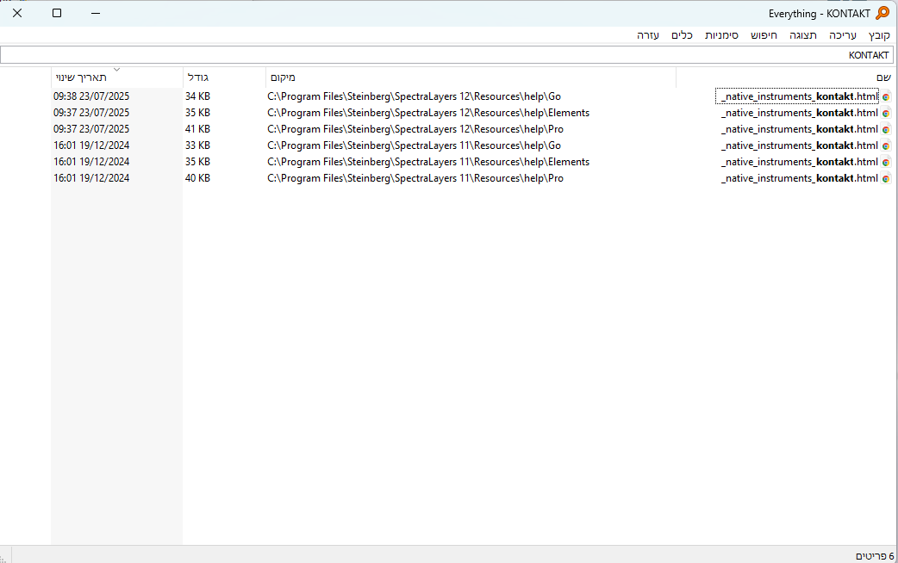Click the 6 פריטים status bar text
898x563 pixels.
875,556
